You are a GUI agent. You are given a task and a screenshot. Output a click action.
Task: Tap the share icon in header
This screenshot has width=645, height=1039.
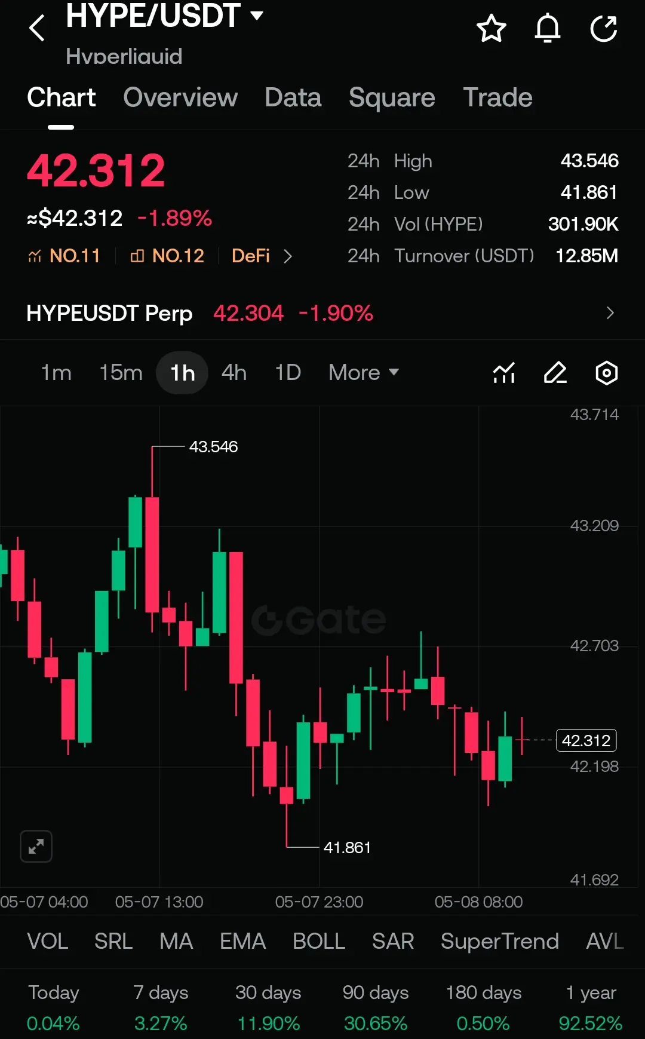[604, 29]
